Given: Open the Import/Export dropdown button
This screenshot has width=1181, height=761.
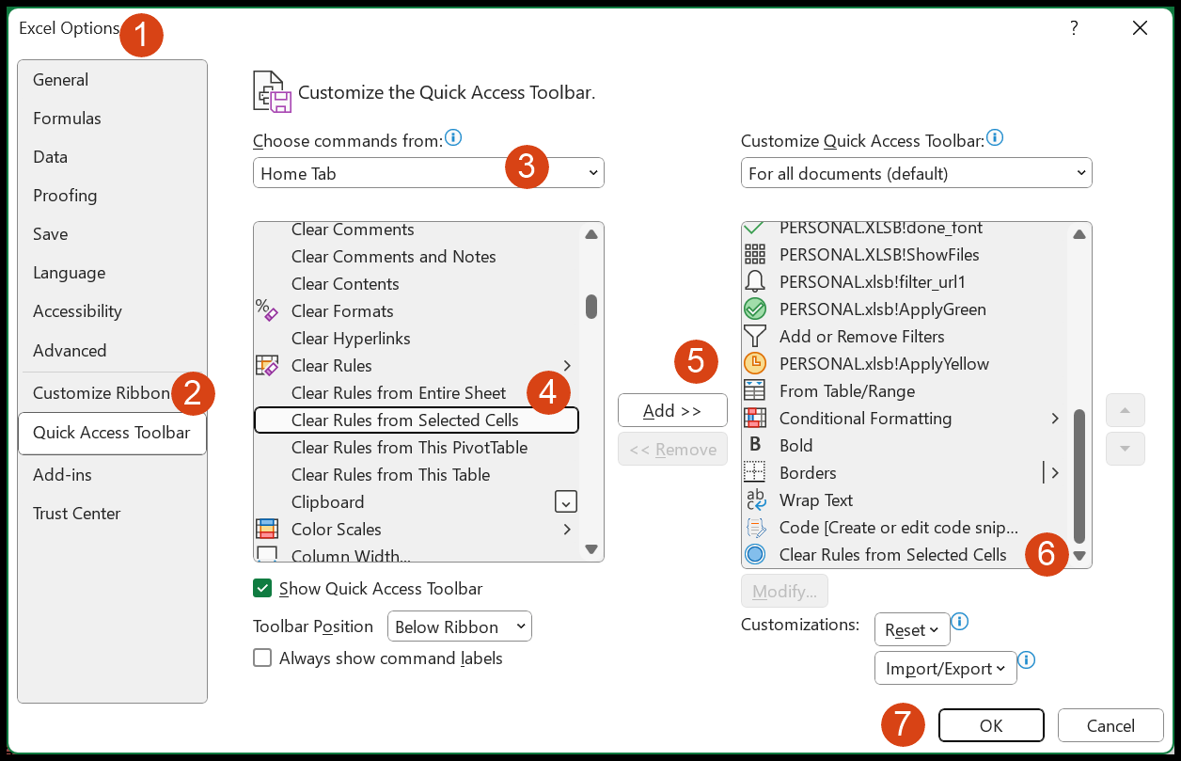Looking at the screenshot, I should (946, 669).
